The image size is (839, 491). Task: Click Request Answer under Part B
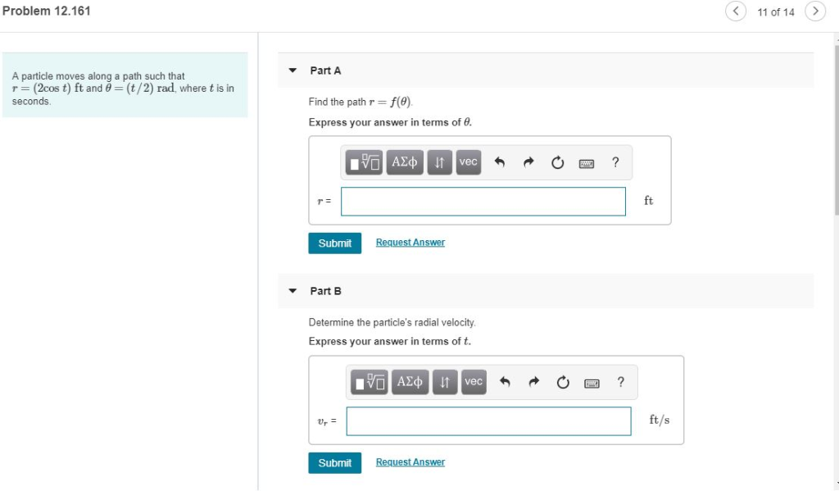[x=410, y=461]
